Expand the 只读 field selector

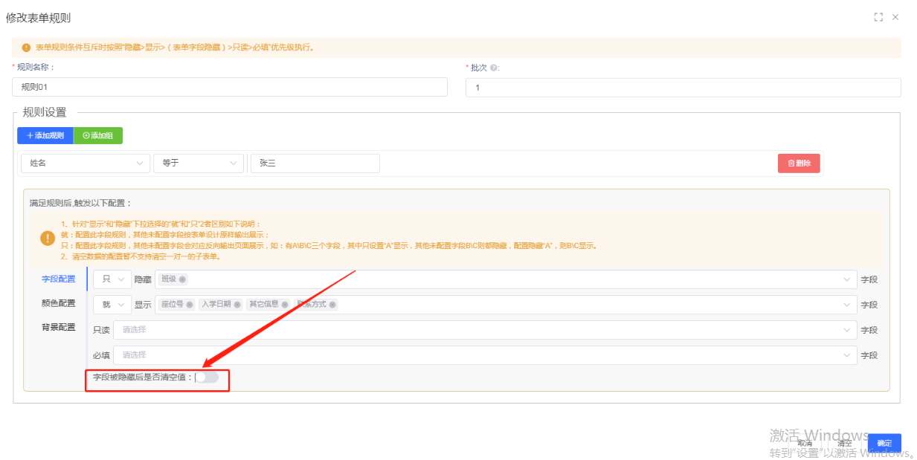click(x=484, y=330)
